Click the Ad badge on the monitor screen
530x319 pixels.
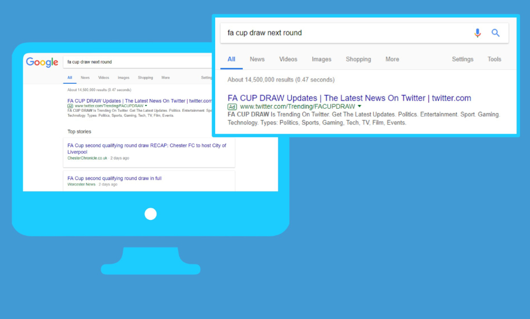70,106
